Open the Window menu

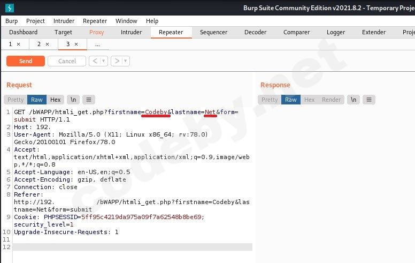click(x=126, y=21)
